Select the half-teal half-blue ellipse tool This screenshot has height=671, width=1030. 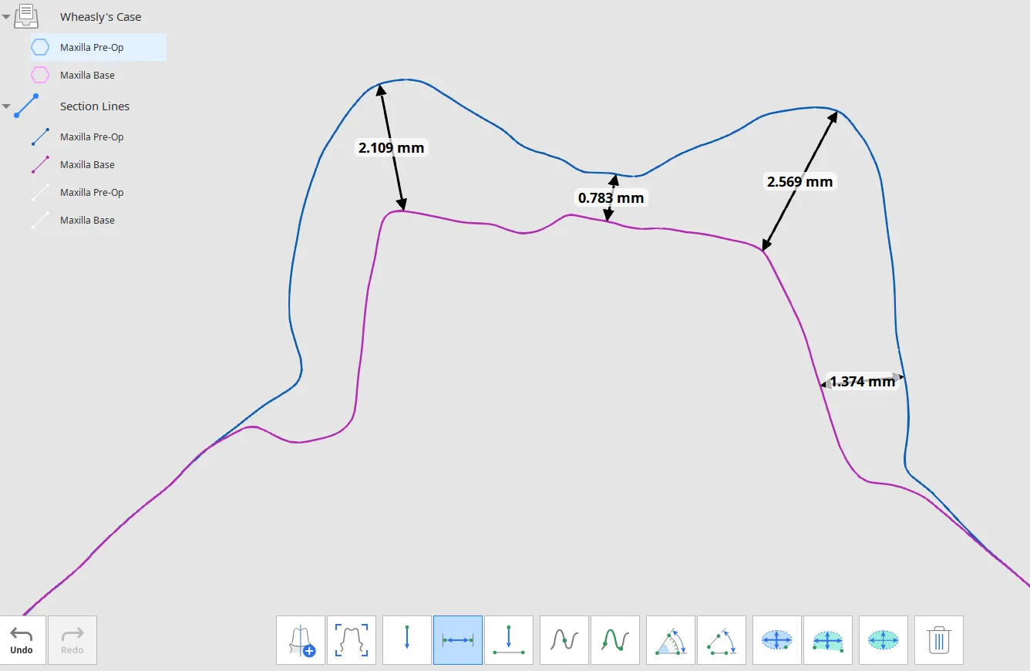coord(828,640)
